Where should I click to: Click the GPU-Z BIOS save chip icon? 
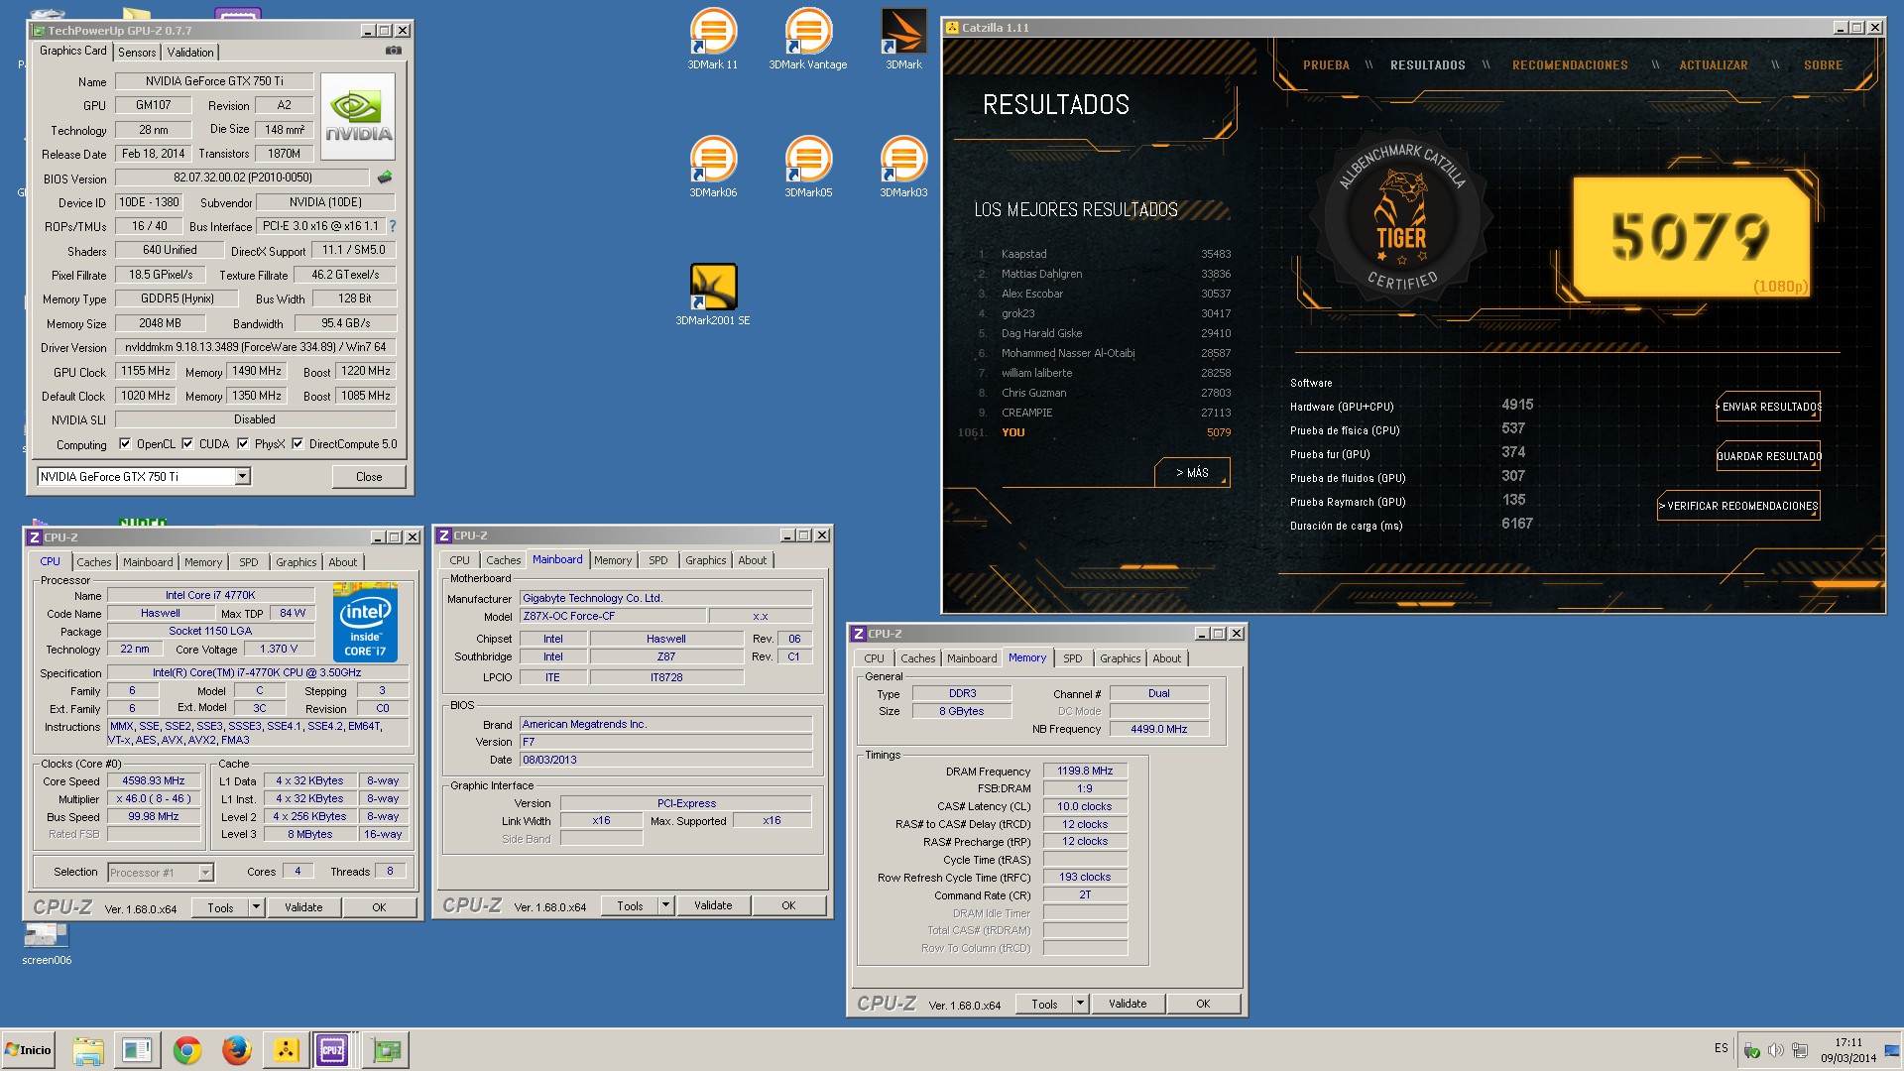click(x=385, y=178)
